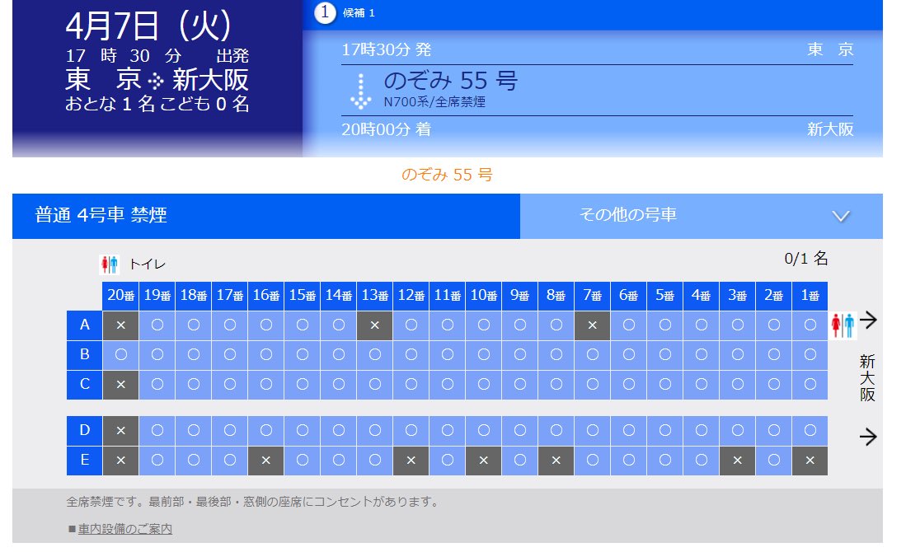The width and height of the screenshot is (906, 552).
Task: Select seat 9D
Action: coord(520,430)
